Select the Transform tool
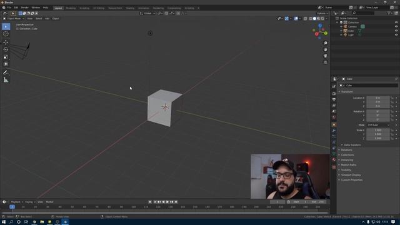The height and width of the screenshot is (225, 400). [6, 64]
